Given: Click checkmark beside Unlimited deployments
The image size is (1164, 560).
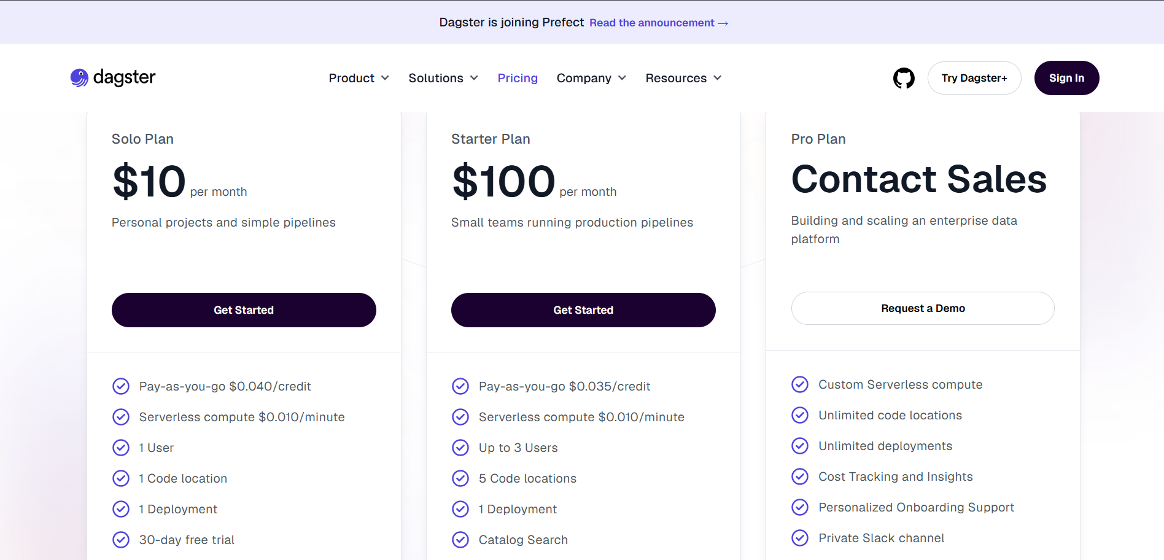Looking at the screenshot, I should pos(800,446).
